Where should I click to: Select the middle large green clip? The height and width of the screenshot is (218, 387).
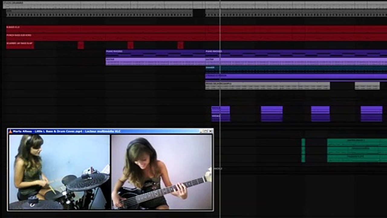click(357, 150)
